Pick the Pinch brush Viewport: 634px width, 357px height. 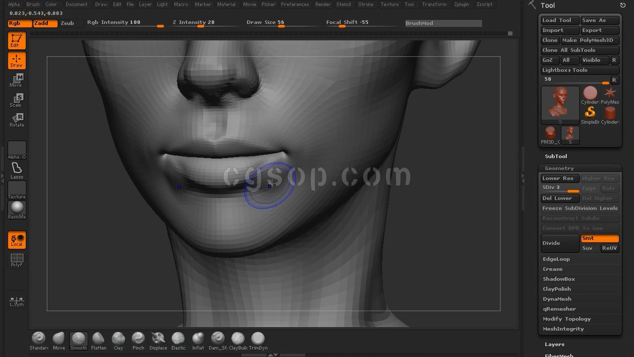[138, 341]
